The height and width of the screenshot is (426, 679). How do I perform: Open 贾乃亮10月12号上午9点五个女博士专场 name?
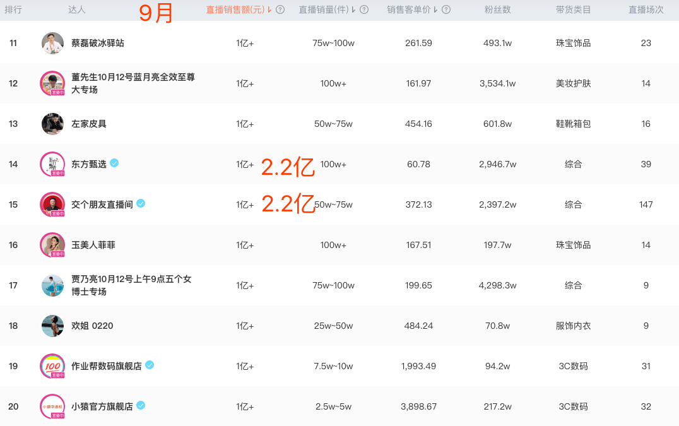point(131,285)
